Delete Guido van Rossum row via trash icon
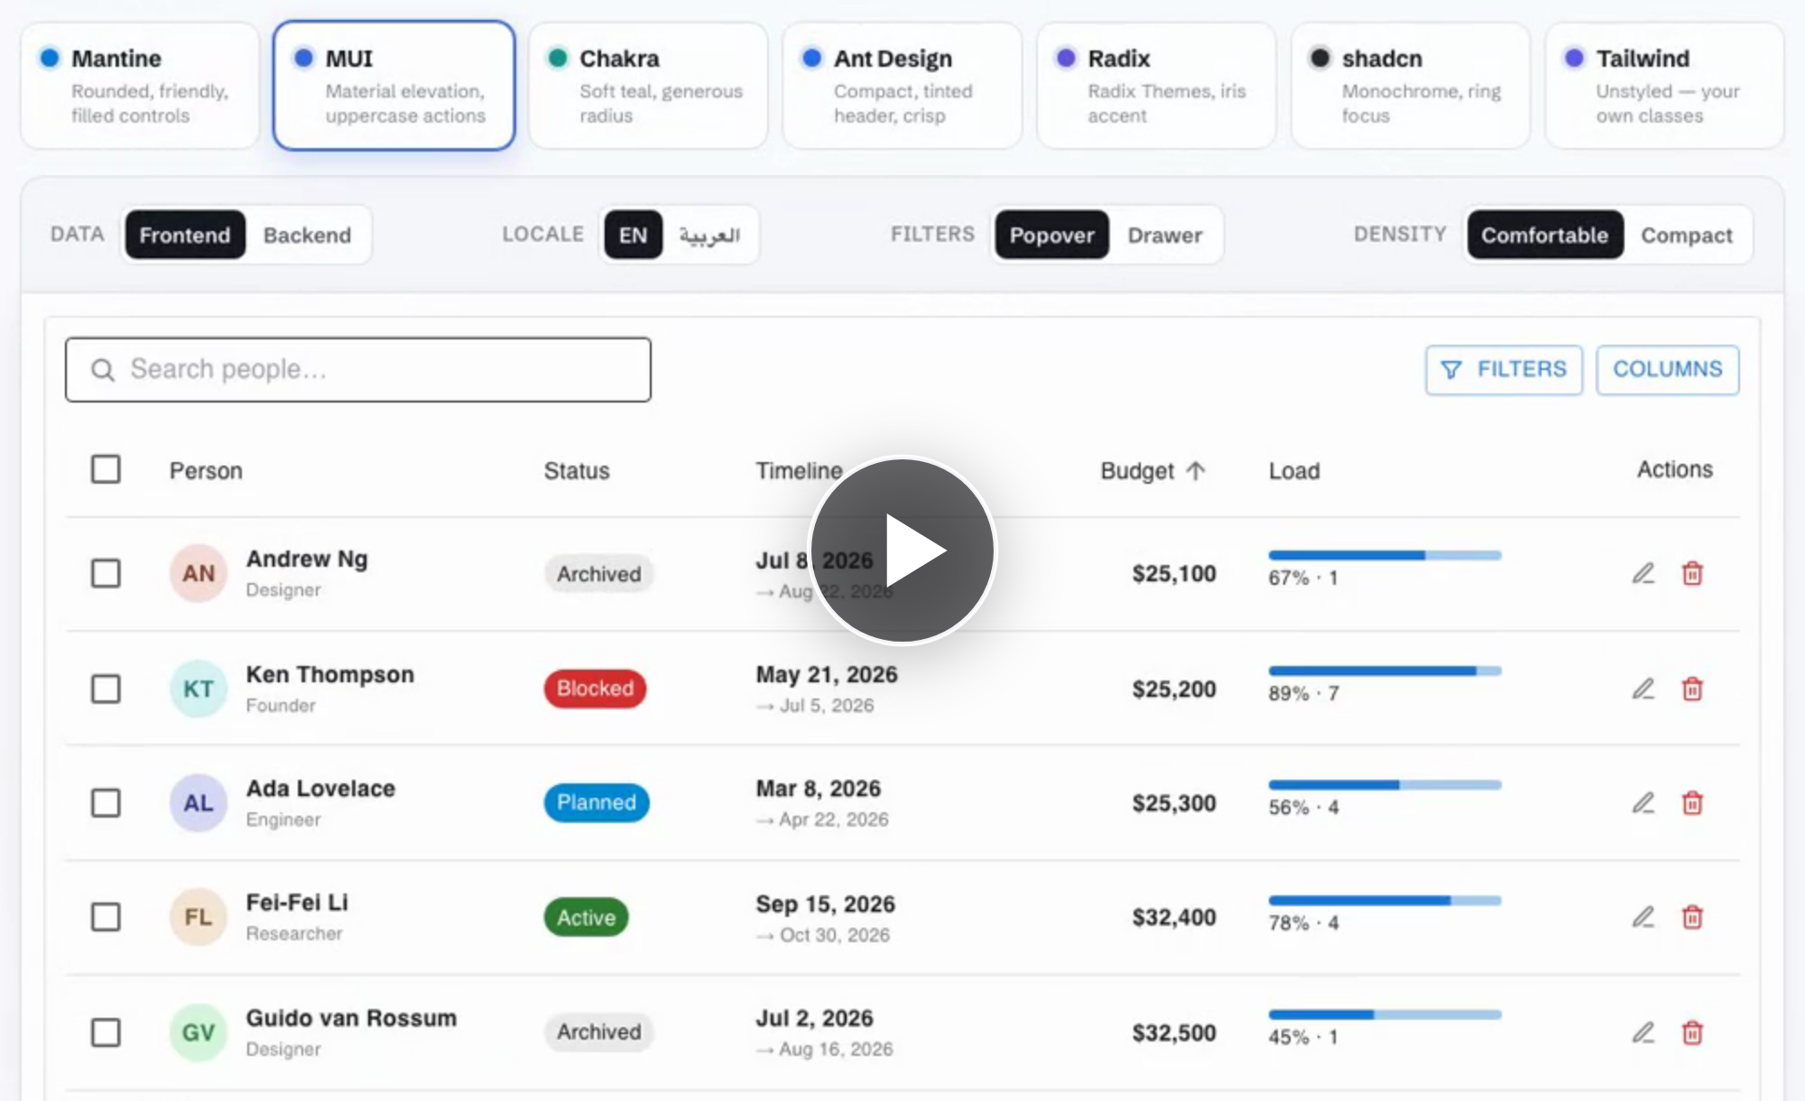The width and height of the screenshot is (1805, 1101). [x=1692, y=1032]
